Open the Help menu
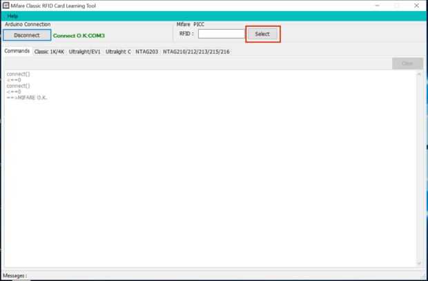 (x=12, y=16)
